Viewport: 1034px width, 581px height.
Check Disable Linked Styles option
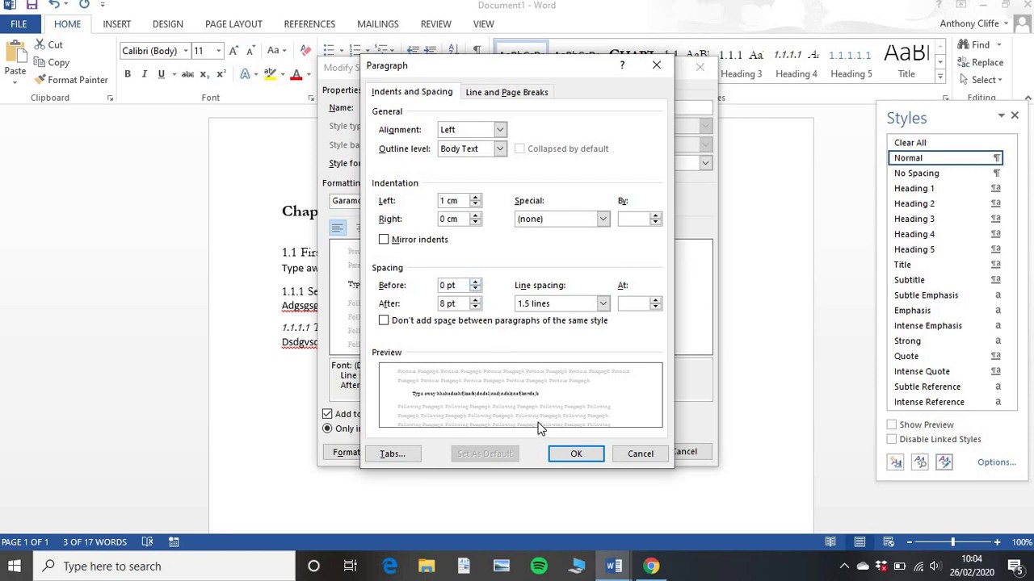pyautogui.click(x=892, y=439)
